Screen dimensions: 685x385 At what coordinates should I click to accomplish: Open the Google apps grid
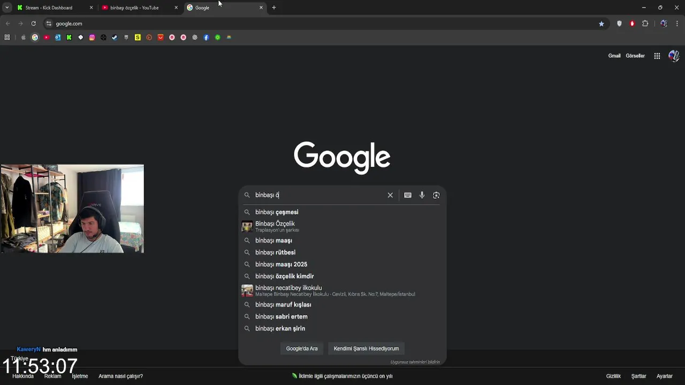point(657,56)
